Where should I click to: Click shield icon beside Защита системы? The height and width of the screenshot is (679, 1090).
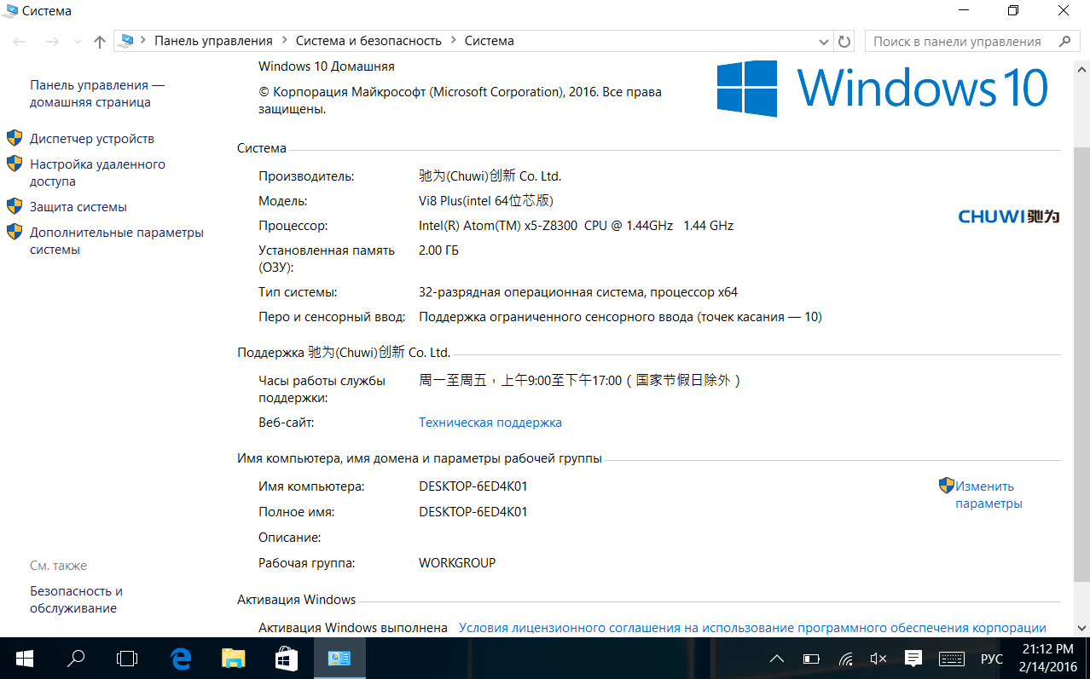(x=14, y=206)
